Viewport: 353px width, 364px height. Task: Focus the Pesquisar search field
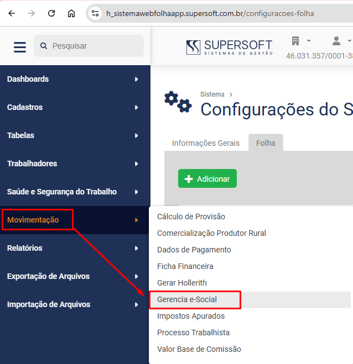tap(89, 46)
